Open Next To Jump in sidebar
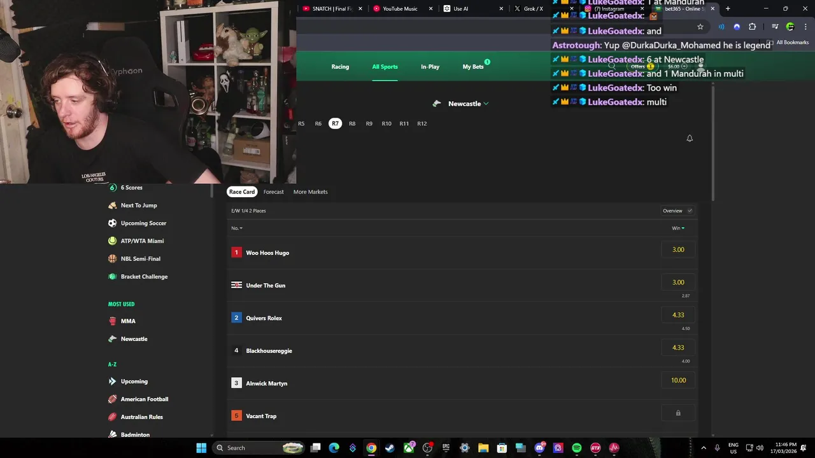 [132, 205]
